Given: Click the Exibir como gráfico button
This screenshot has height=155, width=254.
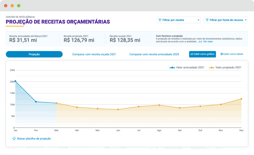Looking at the screenshot, I should pos(202,54).
